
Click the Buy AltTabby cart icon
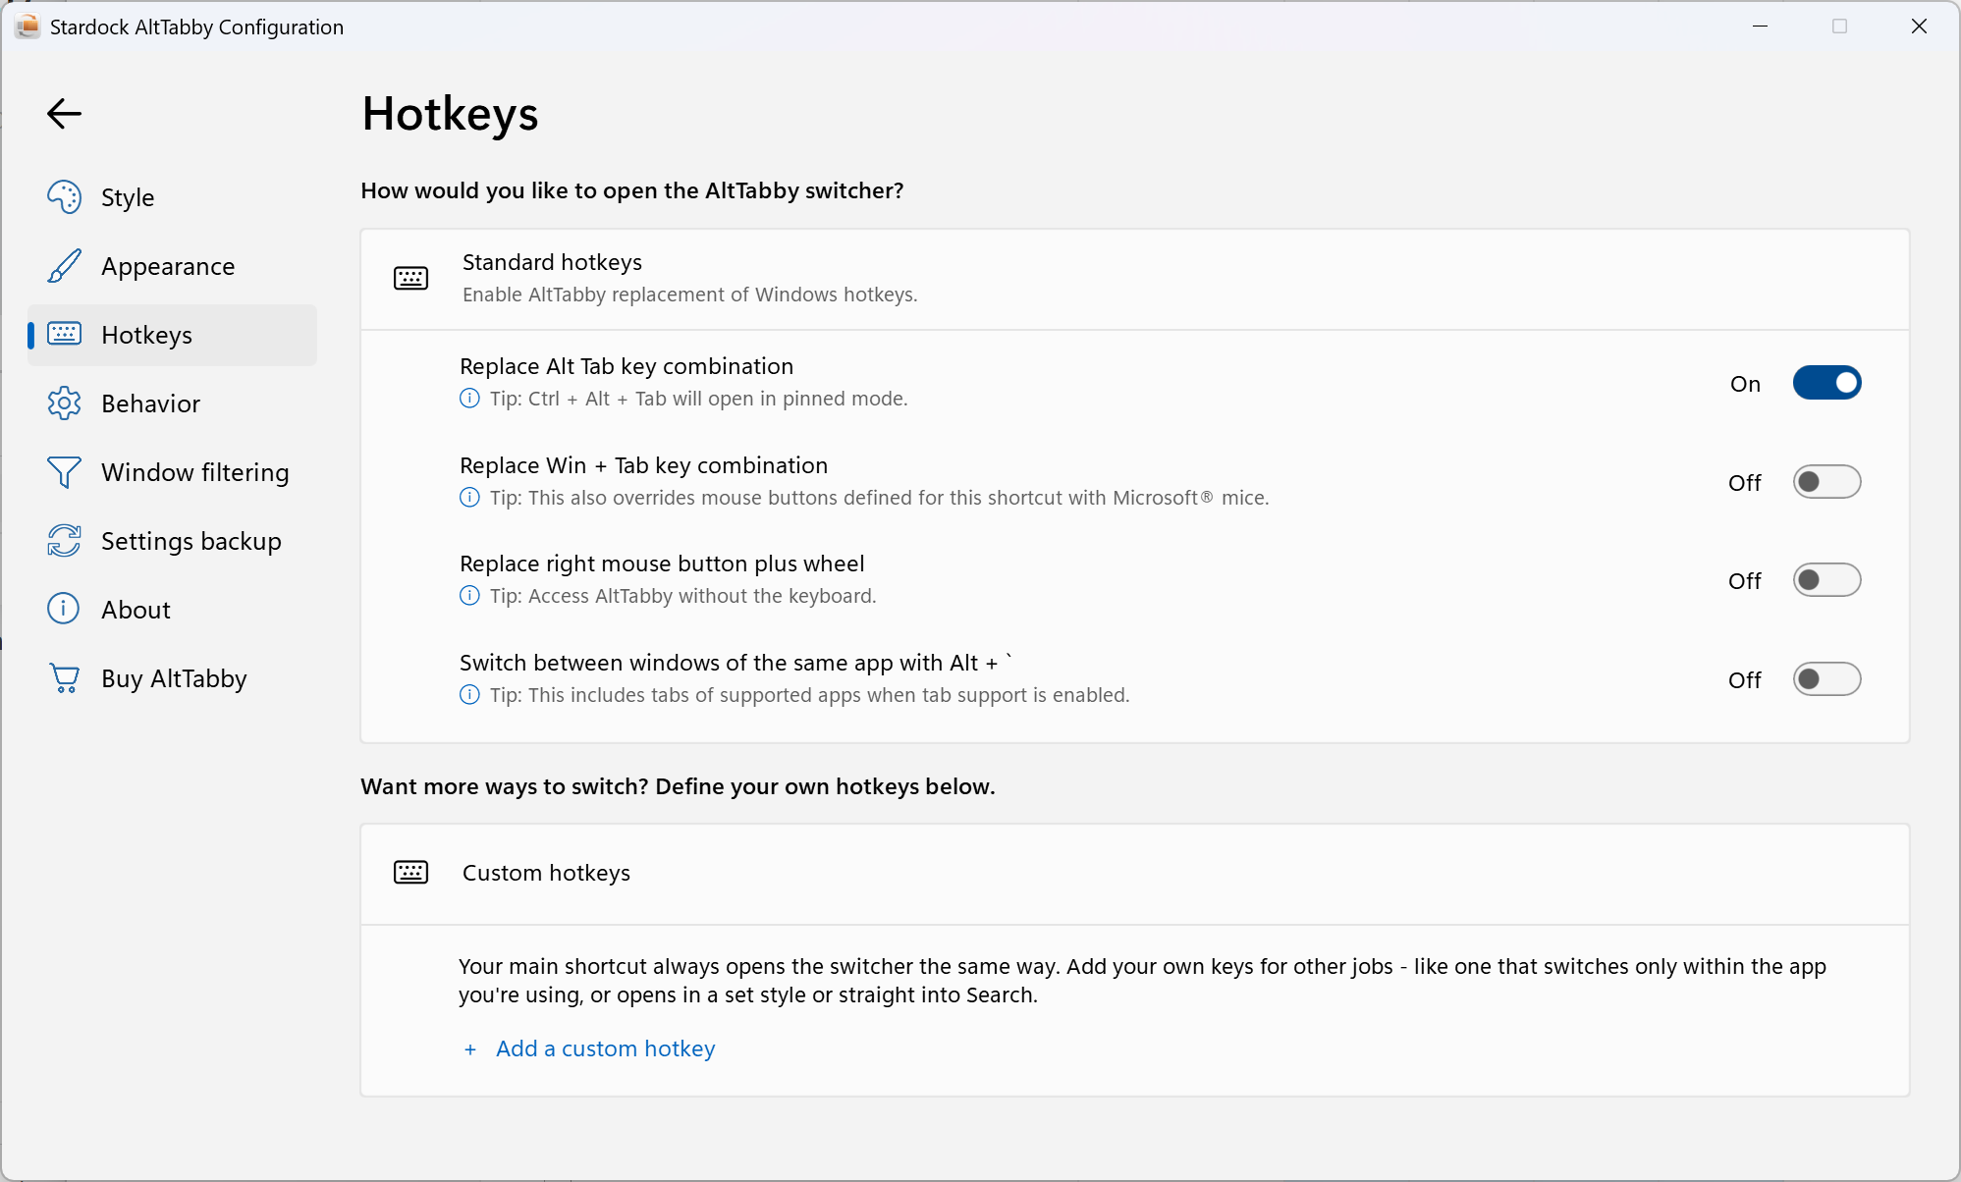(65, 678)
